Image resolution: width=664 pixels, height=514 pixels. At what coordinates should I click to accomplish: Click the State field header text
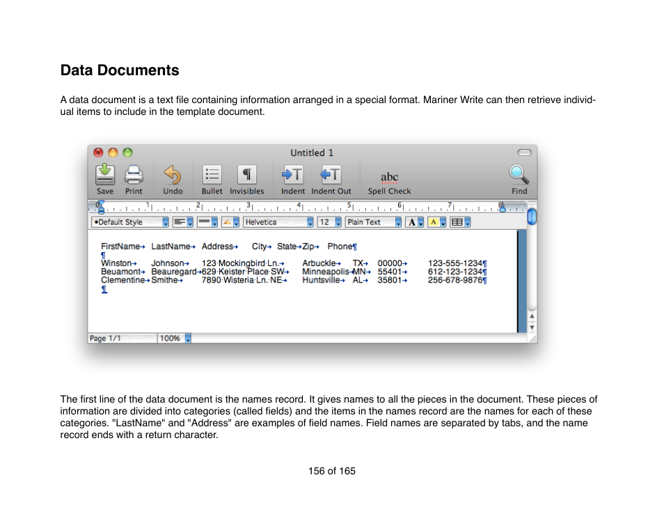point(287,246)
